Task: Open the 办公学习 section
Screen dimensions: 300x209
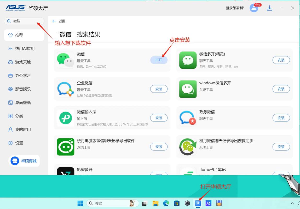Action: pyautogui.click(x=24, y=76)
